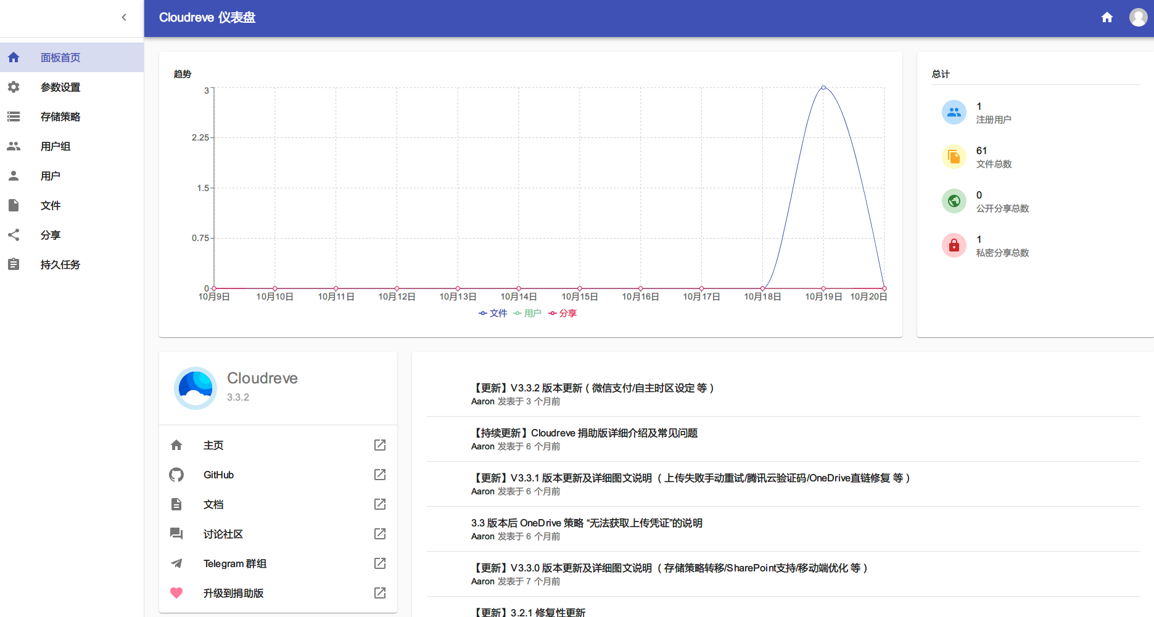Open 持久任务 menu entry
Screen dimensions: 1154x617
pyautogui.click(x=72, y=264)
